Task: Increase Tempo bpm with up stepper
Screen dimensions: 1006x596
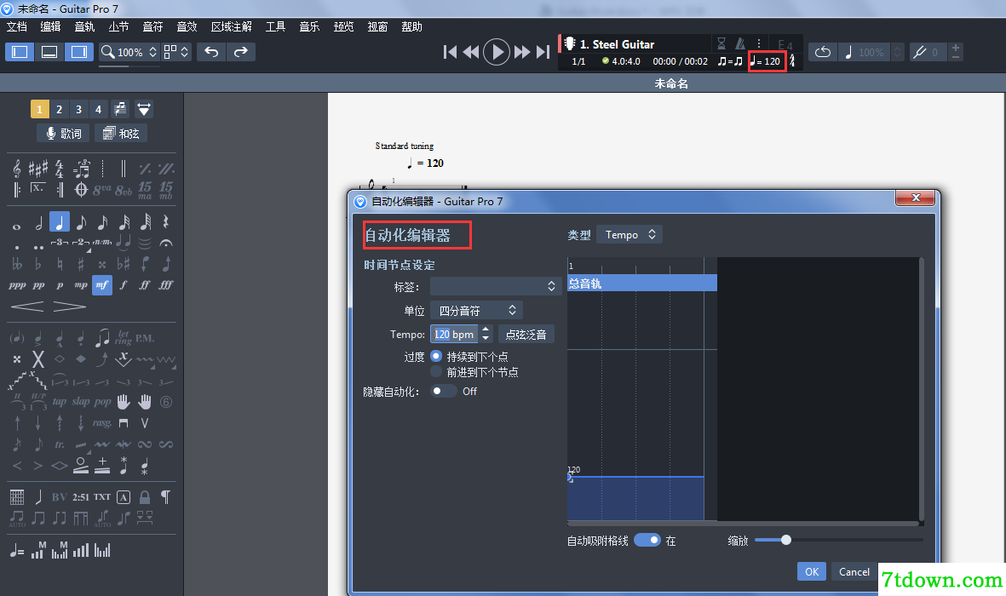Action: pos(486,330)
